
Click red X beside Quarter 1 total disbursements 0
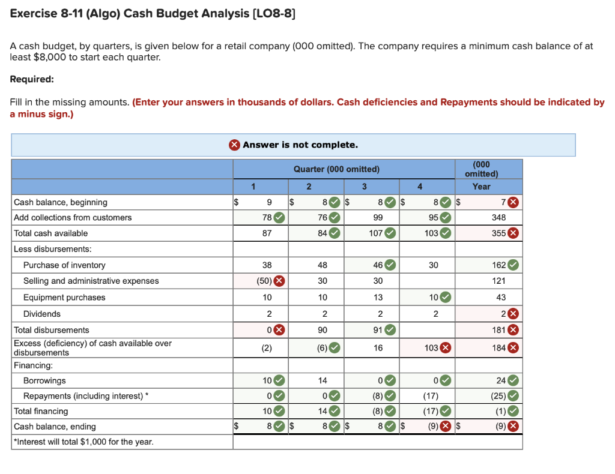click(279, 330)
